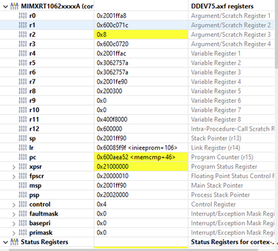
Task: Click the vertical scrollbar on right
Action: pos(276,35)
